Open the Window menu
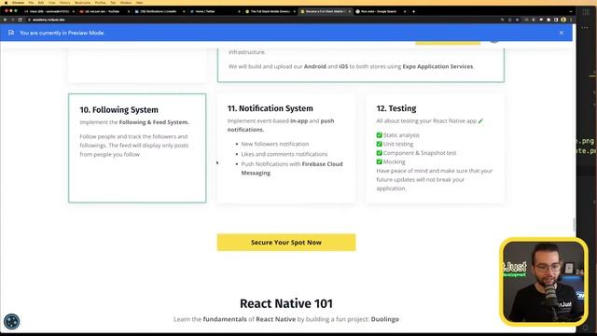Image resolution: width=597 pixels, height=336 pixels. coord(126,2)
